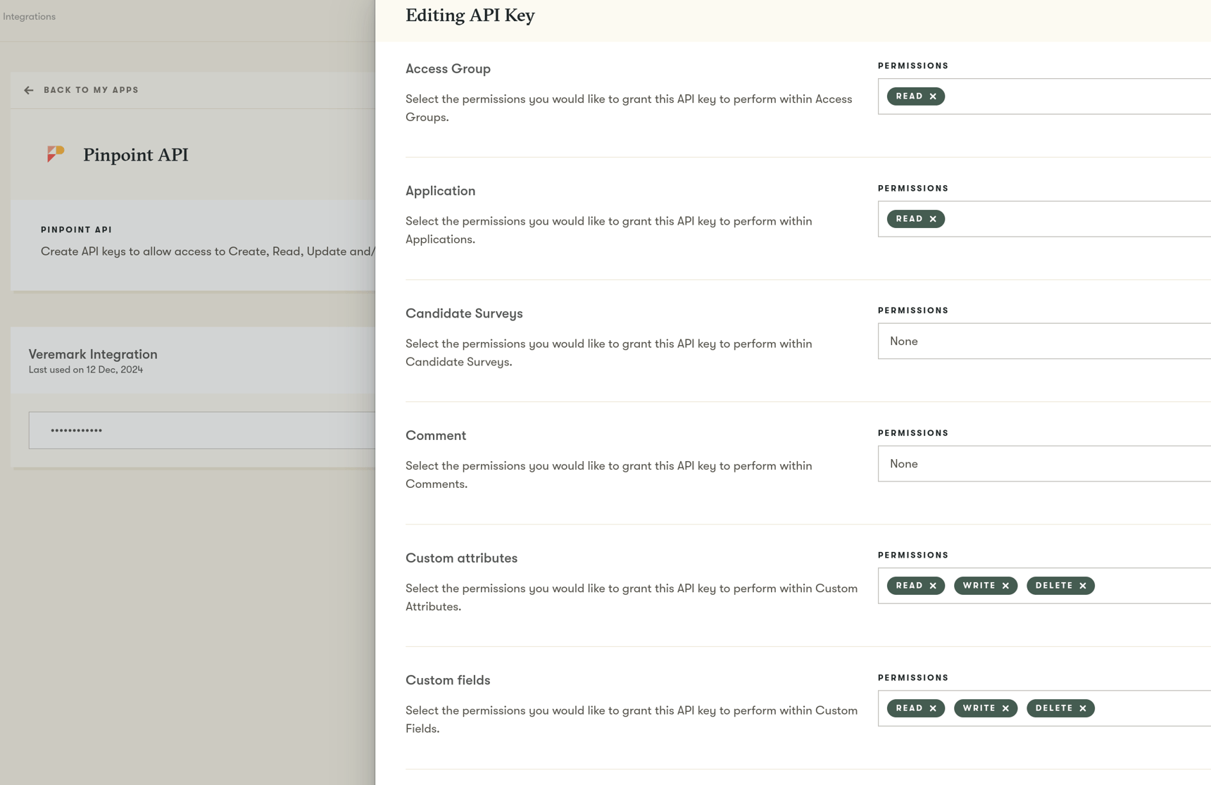The width and height of the screenshot is (1211, 785).
Task: Click the Pinpoint API description card
Action: (197, 245)
